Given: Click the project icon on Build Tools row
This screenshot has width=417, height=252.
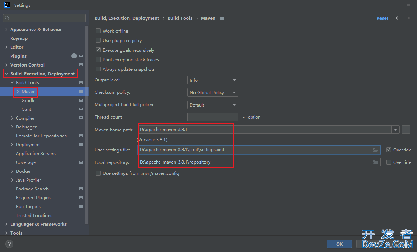Looking at the screenshot, I should pos(81,82).
